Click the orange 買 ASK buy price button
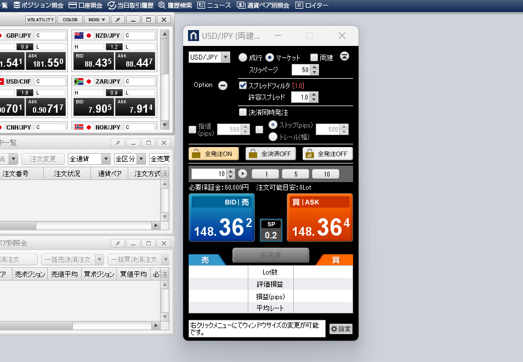 320,218
